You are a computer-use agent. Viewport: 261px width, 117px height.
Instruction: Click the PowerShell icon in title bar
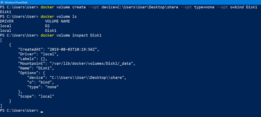[x=2, y=2]
